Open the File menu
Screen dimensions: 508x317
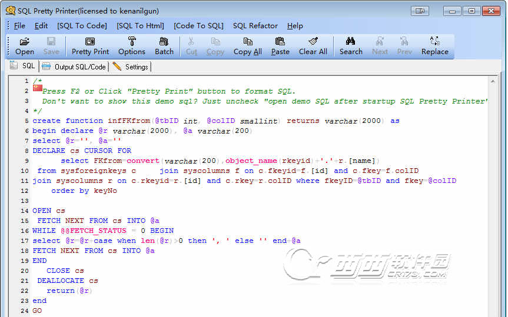pos(19,25)
